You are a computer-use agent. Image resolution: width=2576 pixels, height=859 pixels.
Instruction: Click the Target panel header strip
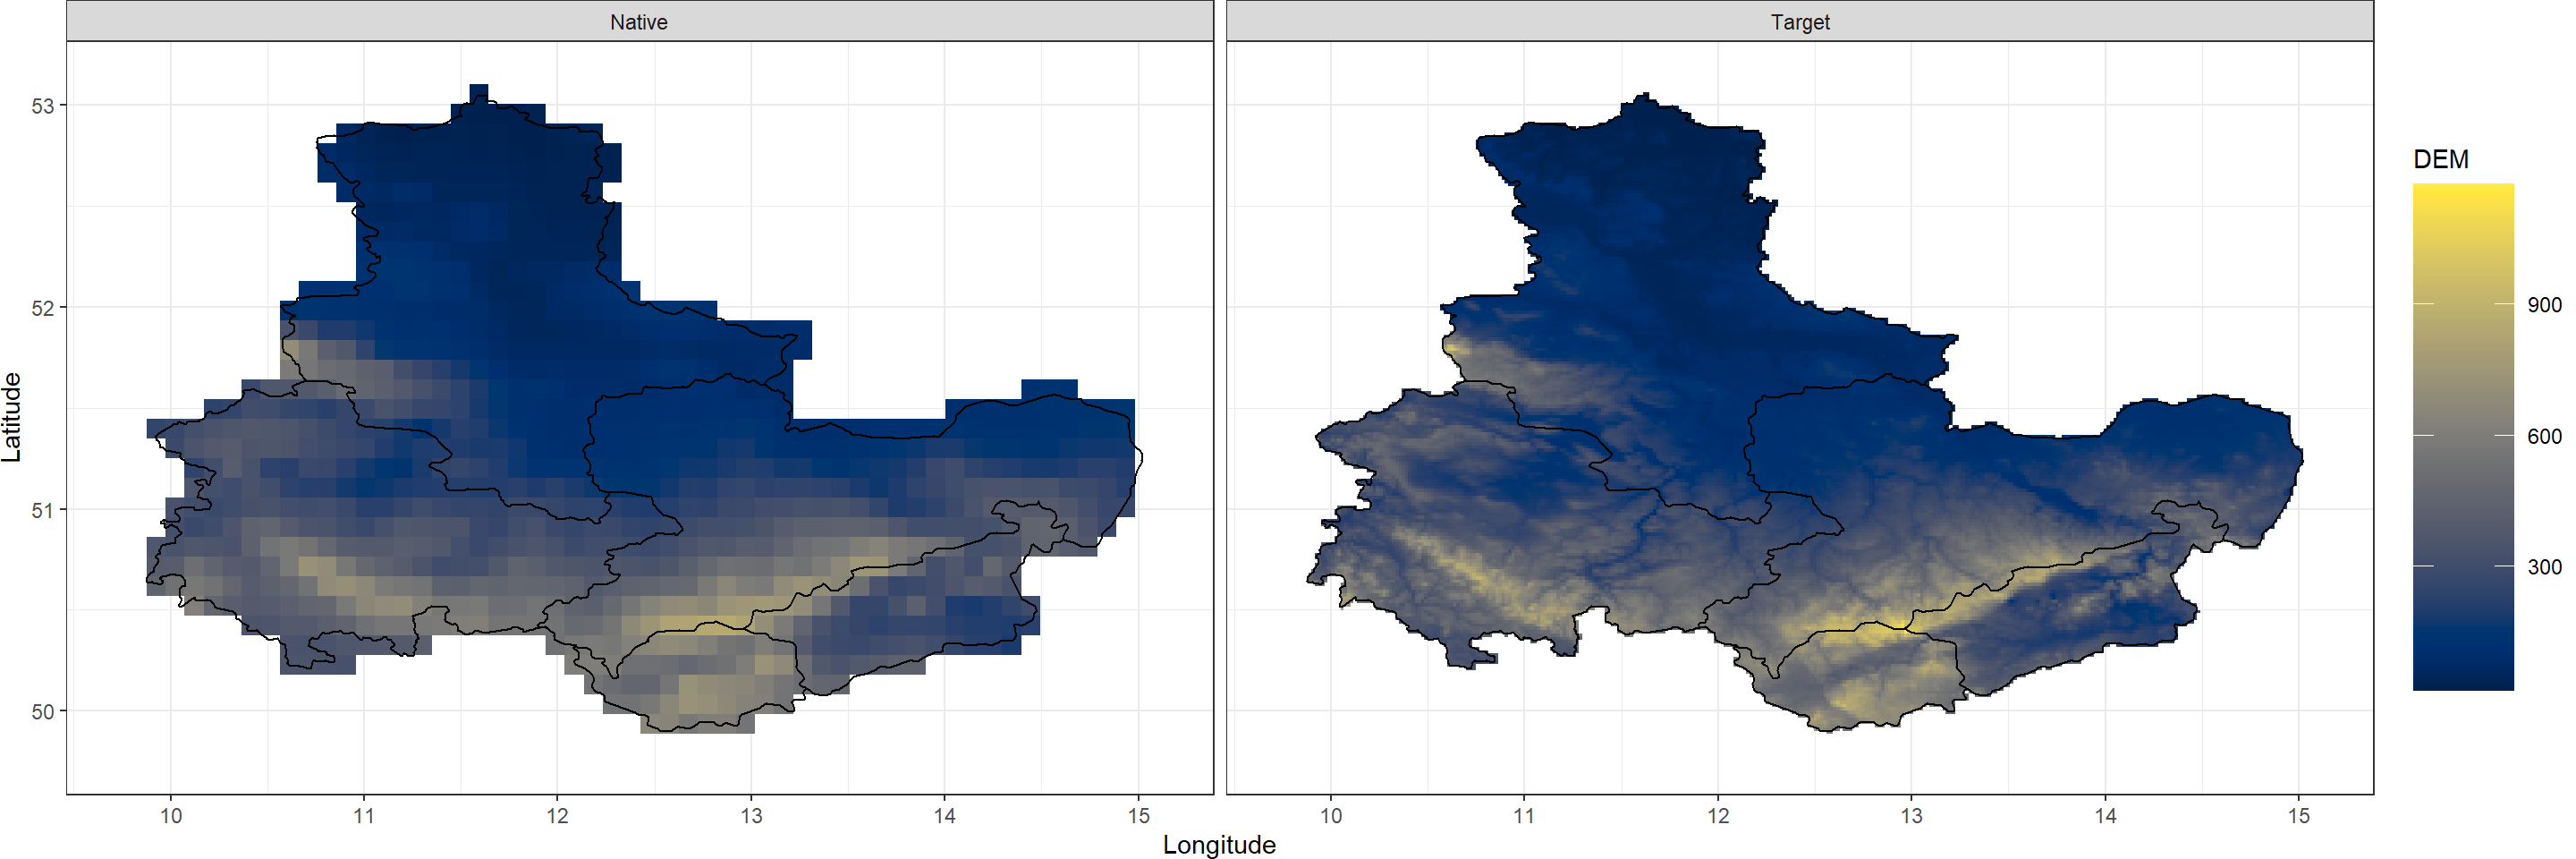click(1799, 21)
